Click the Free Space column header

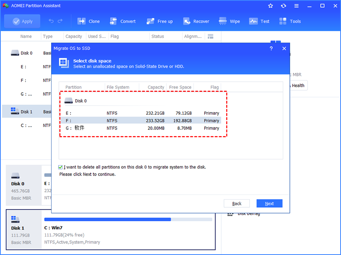click(180, 87)
